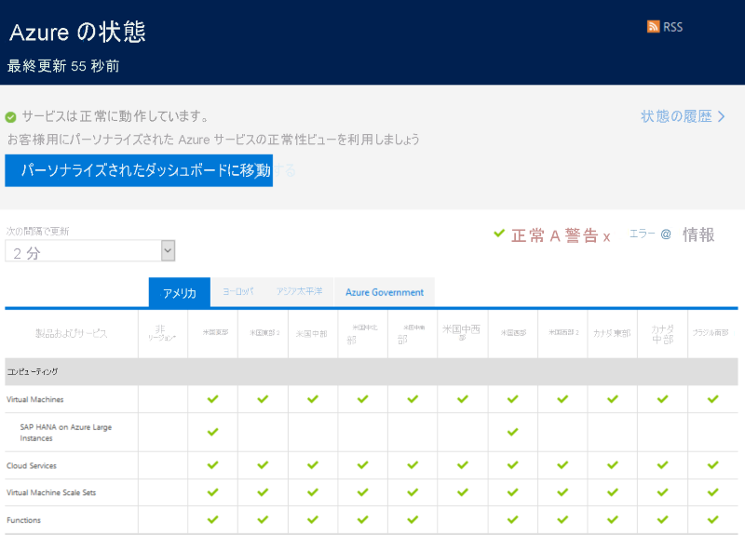Click SAP HANA checkmark for 米国東部

tap(213, 432)
